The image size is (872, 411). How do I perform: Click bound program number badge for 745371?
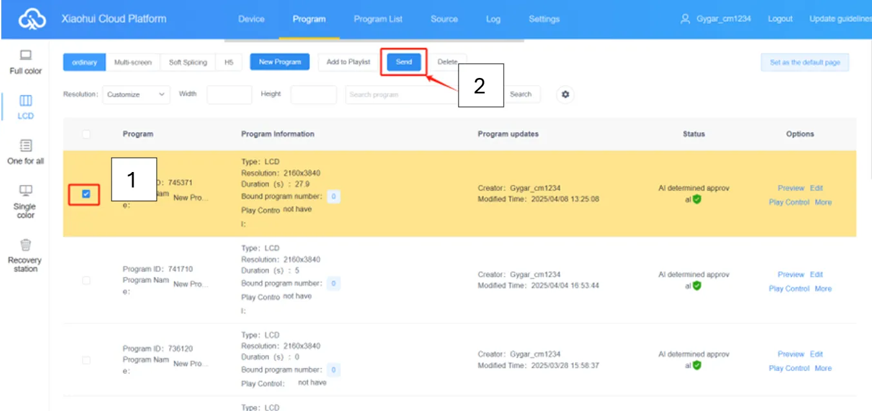pos(333,196)
